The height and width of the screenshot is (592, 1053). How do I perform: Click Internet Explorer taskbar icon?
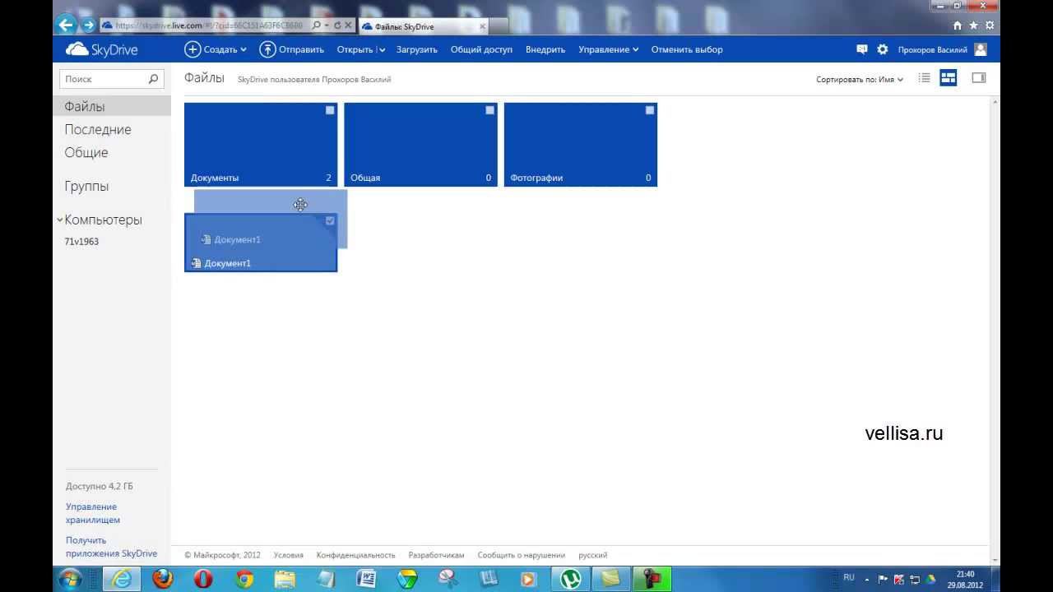pyautogui.click(x=121, y=579)
